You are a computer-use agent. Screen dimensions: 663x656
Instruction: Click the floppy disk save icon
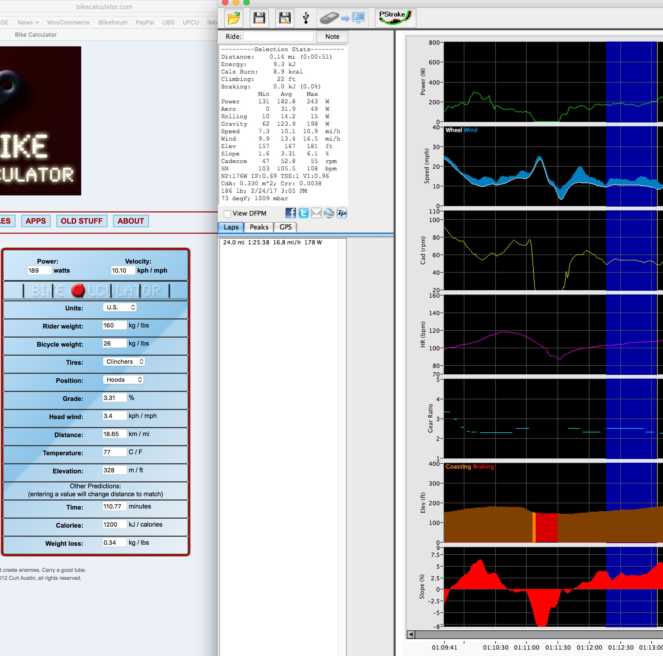(259, 17)
